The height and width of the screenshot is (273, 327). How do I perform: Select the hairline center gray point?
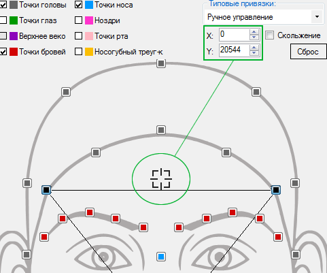tap(161, 130)
